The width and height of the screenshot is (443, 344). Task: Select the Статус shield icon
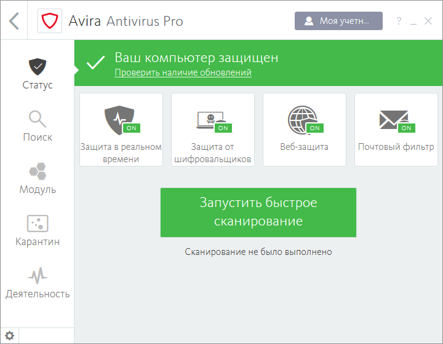[x=38, y=67]
